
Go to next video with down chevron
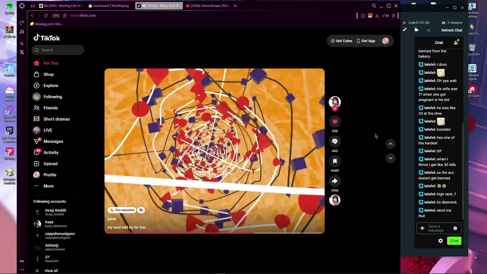[x=390, y=158]
